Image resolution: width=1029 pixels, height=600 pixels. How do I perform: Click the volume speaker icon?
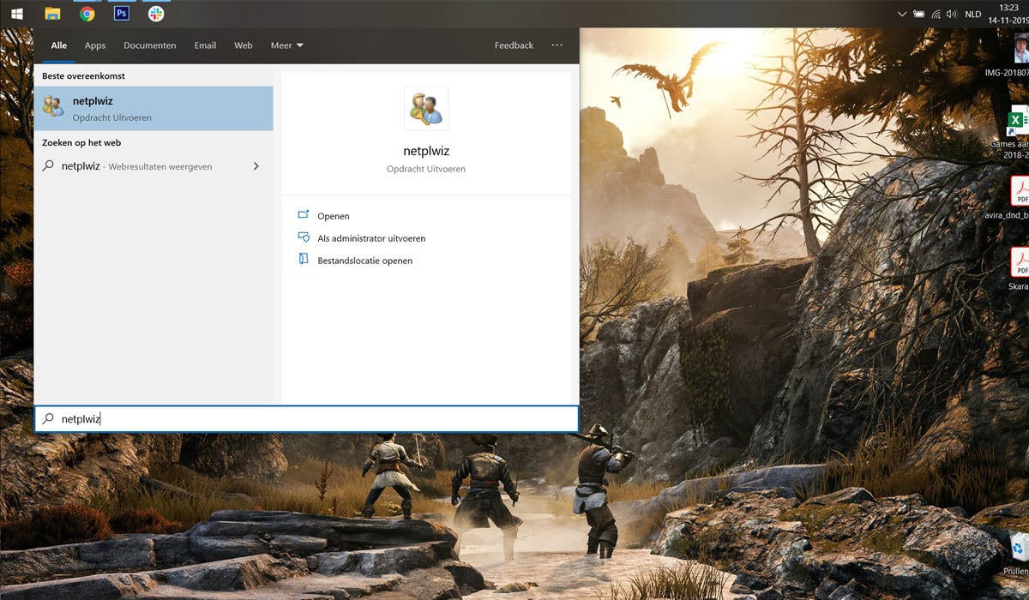coord(951,14)
